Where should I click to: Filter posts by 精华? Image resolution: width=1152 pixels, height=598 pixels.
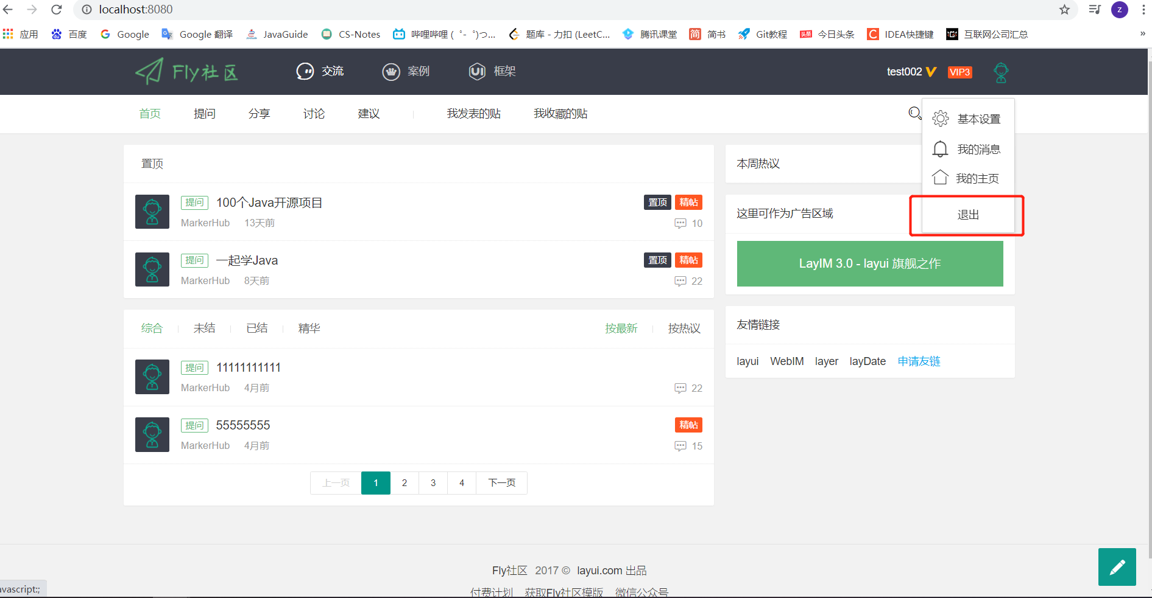[x=309, y=328]
